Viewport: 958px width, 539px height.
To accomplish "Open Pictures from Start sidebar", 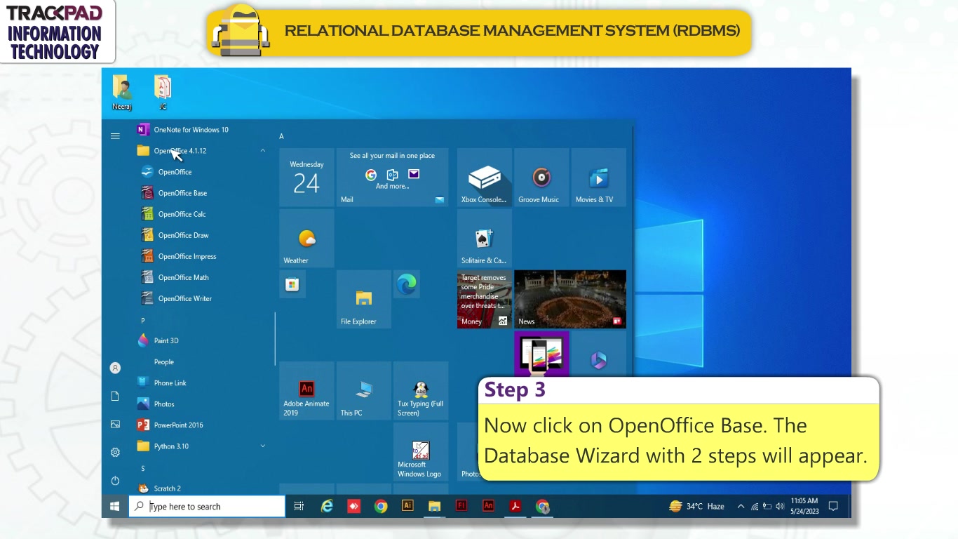I will [x=115, y=424].
